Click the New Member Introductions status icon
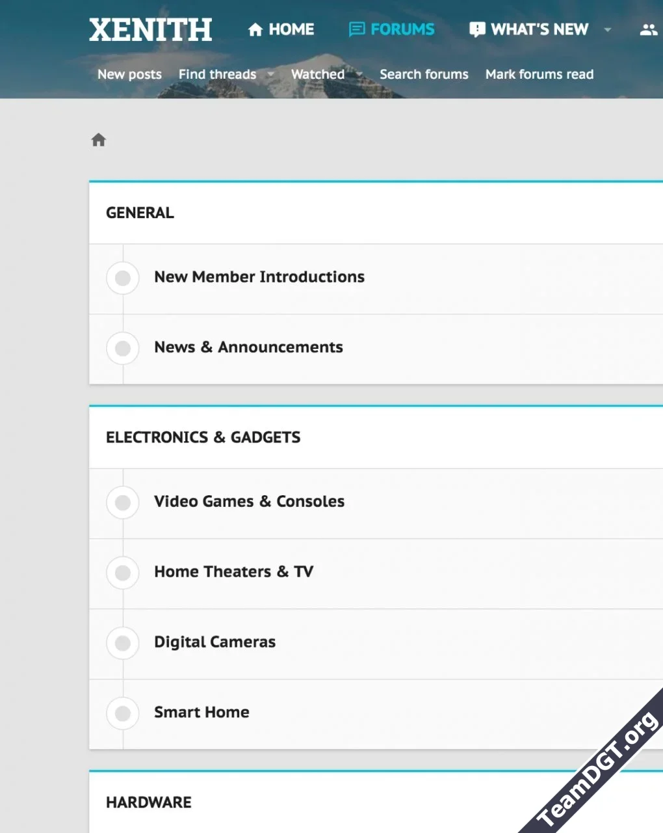 [122, 279]
